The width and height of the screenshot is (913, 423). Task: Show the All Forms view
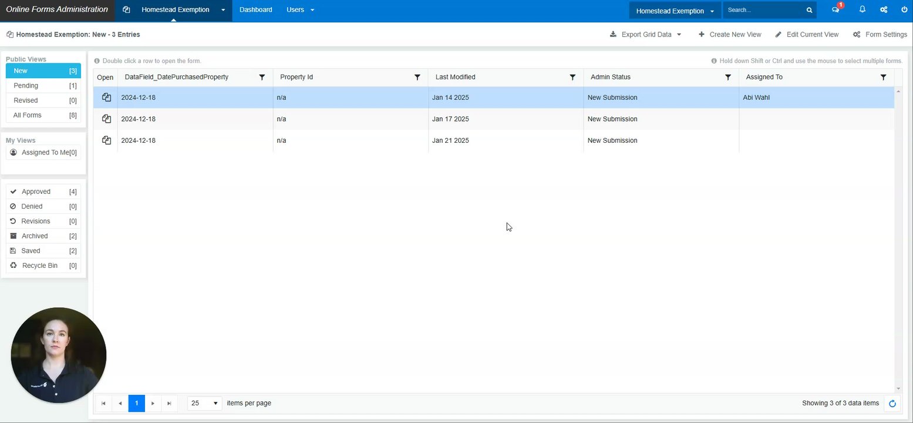(43, 115)
